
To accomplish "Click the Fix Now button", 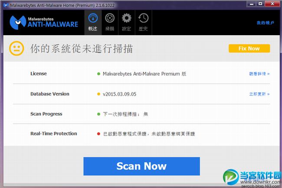I will (249, 48).
